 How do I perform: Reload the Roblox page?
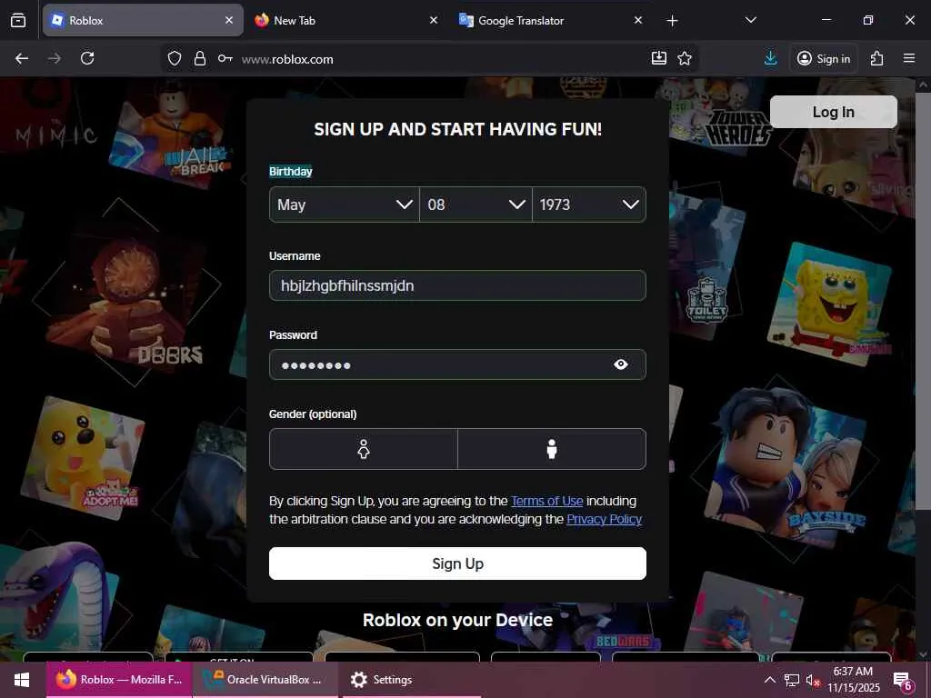pos(87,58)
